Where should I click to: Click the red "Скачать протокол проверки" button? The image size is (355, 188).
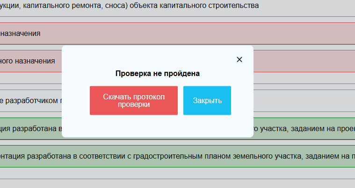(133, 100)
